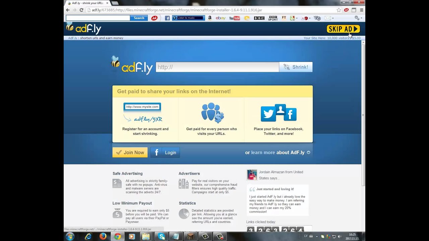
Task: Click Jordain Almazan's profile thumbnail
Action: pos(252,175)
